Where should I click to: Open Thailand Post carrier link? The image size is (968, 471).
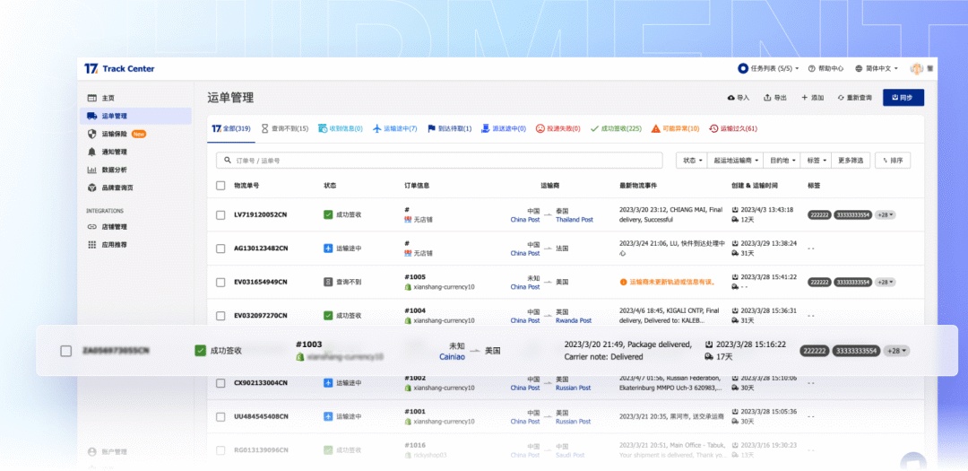pyautogui.click(x=575, y=220)
